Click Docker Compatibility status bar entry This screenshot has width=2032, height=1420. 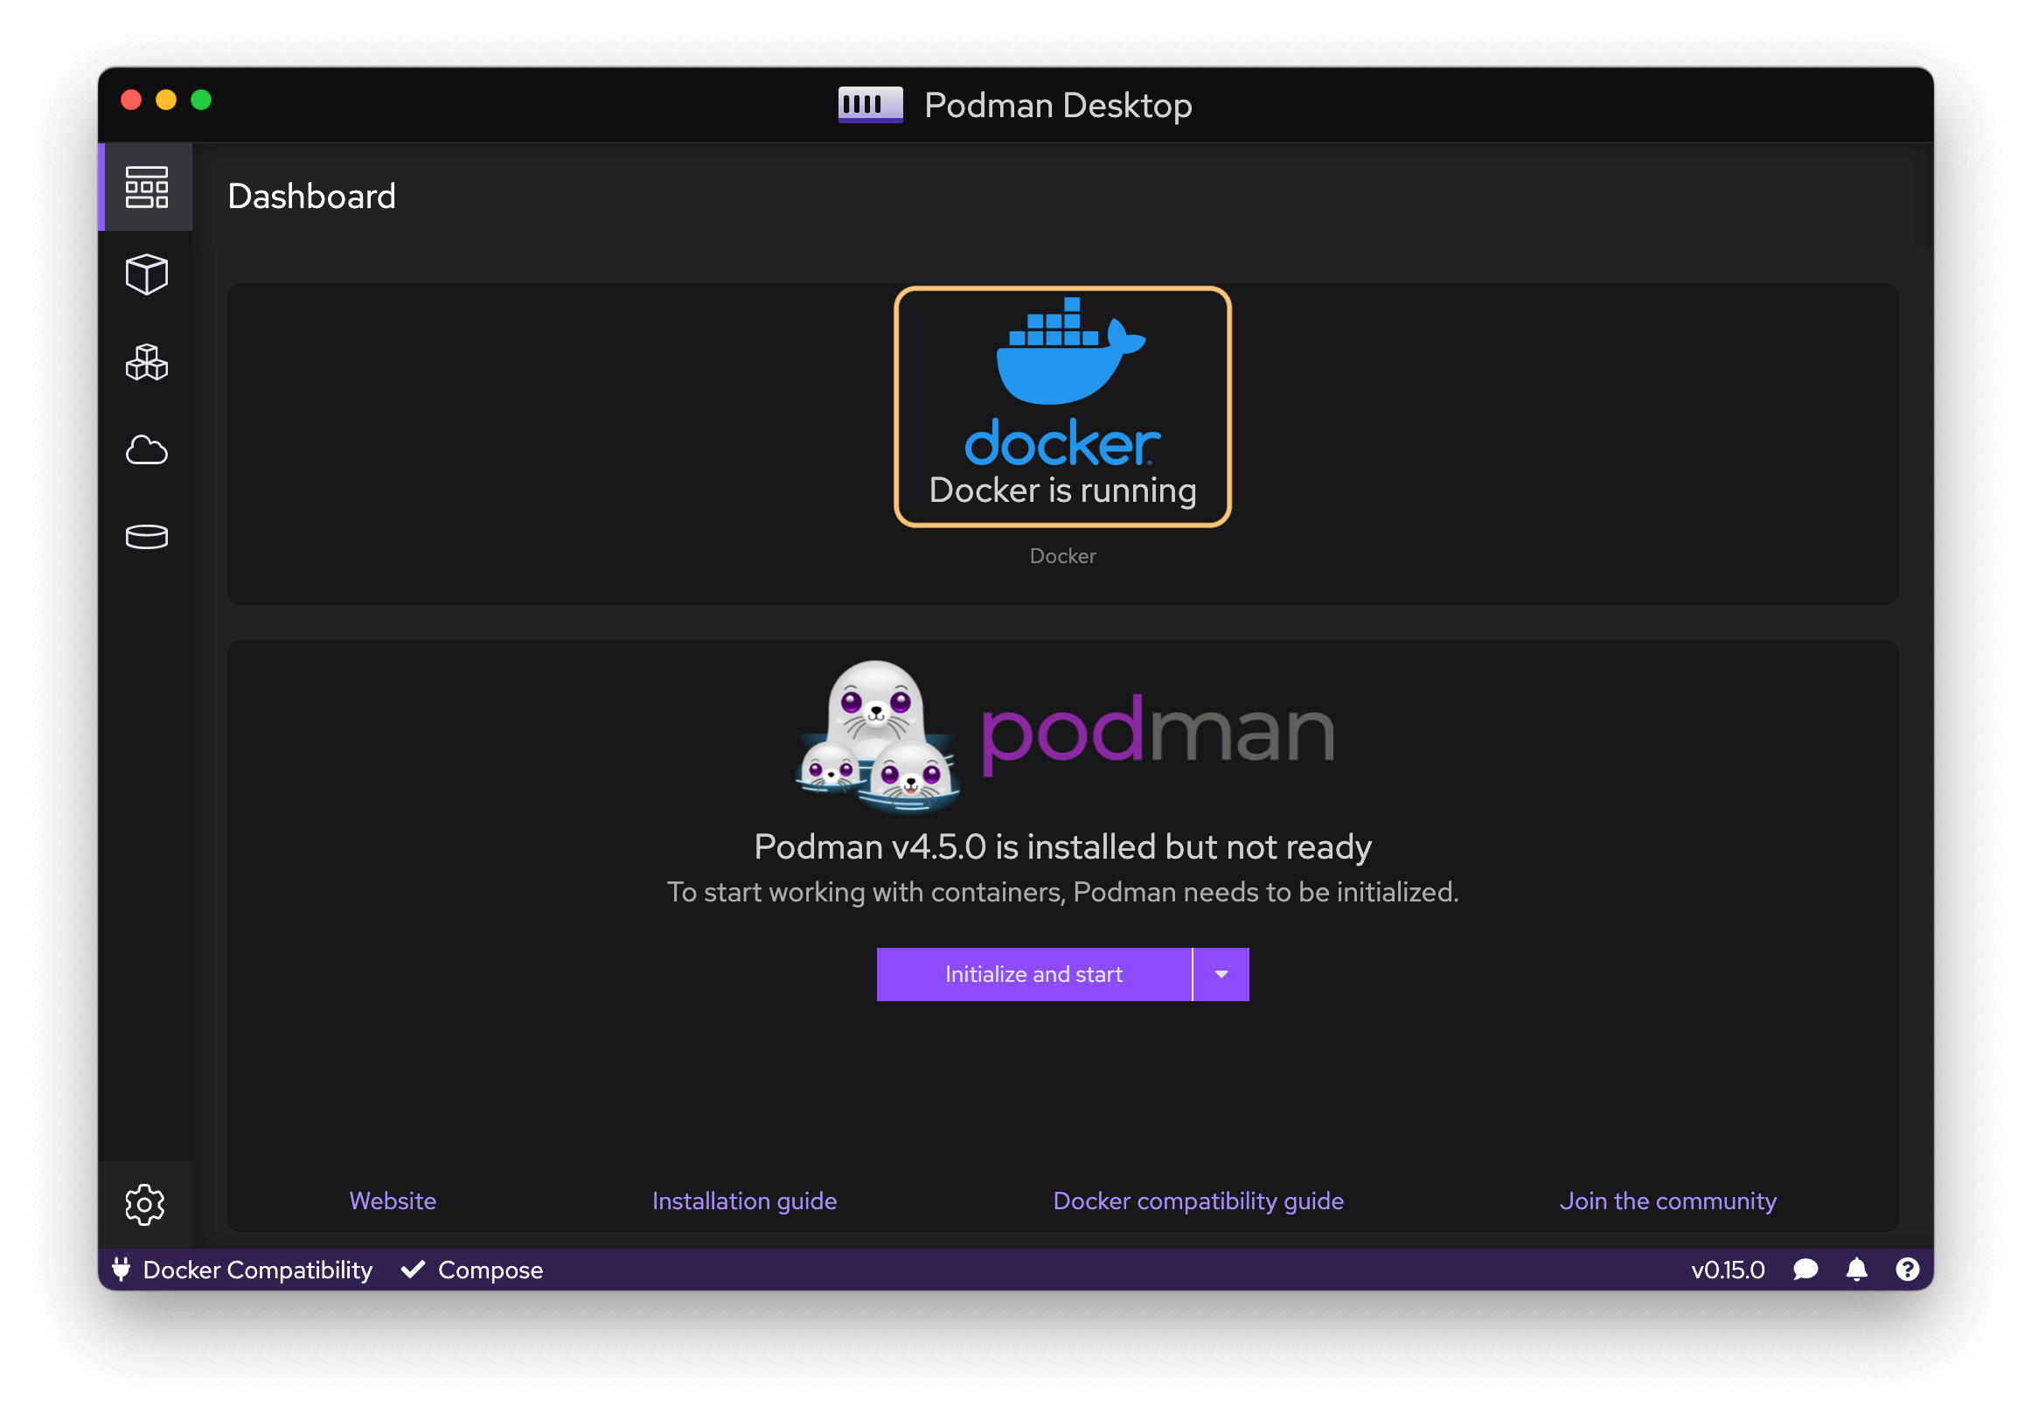[x=241, y=1270]
